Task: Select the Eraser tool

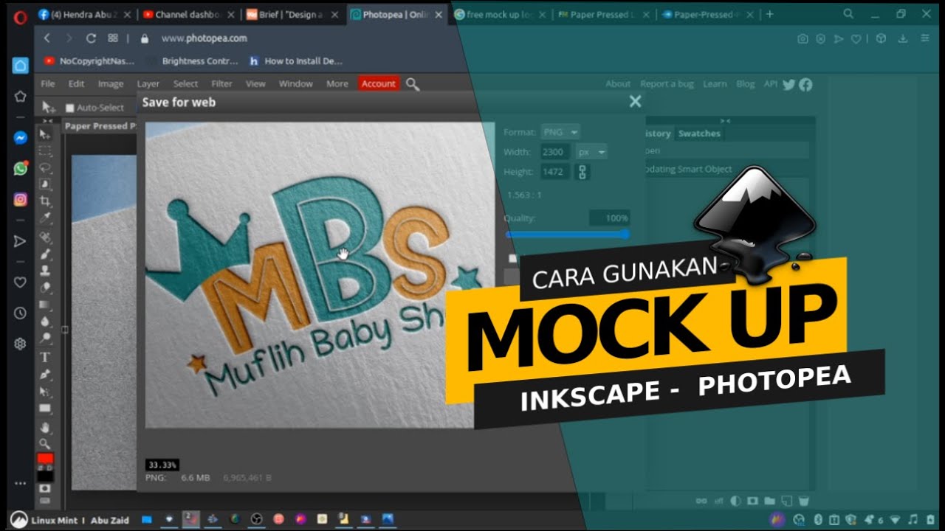Action: click(x=45, y=288)
